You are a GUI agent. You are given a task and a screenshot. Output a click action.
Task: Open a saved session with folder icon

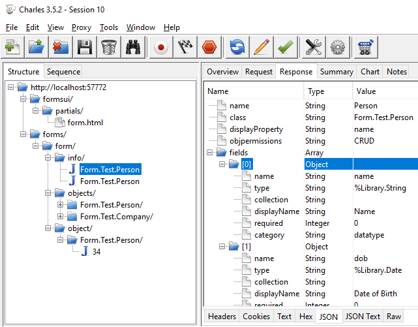coord(37,48)
